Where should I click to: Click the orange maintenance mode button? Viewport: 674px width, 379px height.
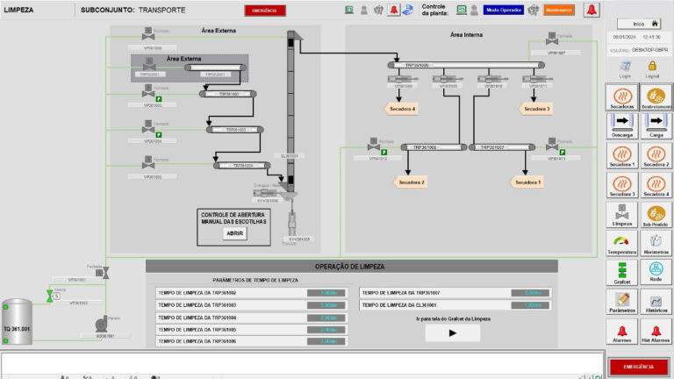tap(559, 10)
